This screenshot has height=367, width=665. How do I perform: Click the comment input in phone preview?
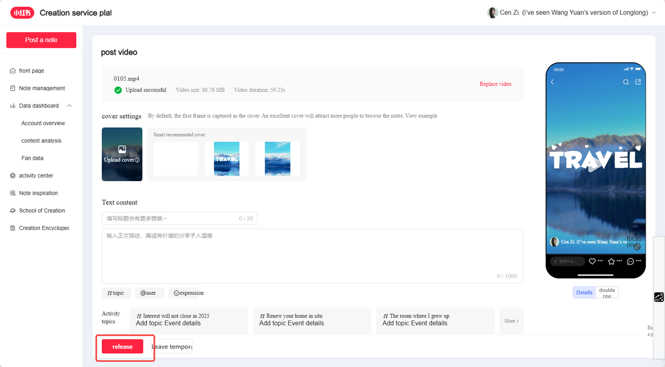[567, 261]
